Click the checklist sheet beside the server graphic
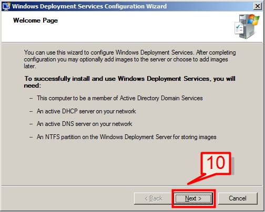The width and height of the screenshot is (265, 212). click(x=239, y=28)
